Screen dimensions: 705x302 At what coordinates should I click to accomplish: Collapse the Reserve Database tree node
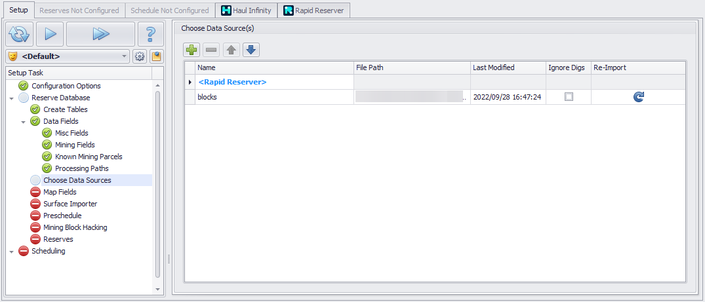click(x=11, y=98)
